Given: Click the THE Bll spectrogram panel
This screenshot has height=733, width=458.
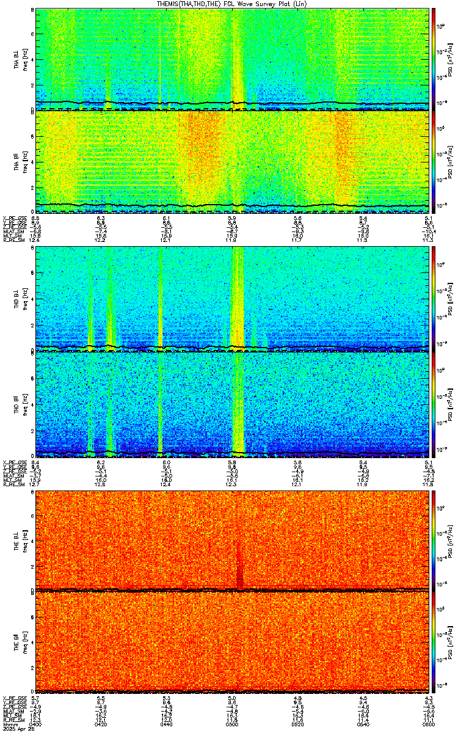Looking at the screenshot, I should tap(232, 643).
